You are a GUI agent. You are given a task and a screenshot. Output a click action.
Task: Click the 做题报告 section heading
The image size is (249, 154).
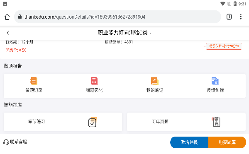(13, 66)
